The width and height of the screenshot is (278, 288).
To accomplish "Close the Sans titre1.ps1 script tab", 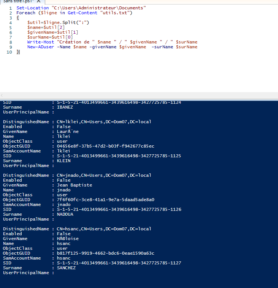I will click(38, 1).
